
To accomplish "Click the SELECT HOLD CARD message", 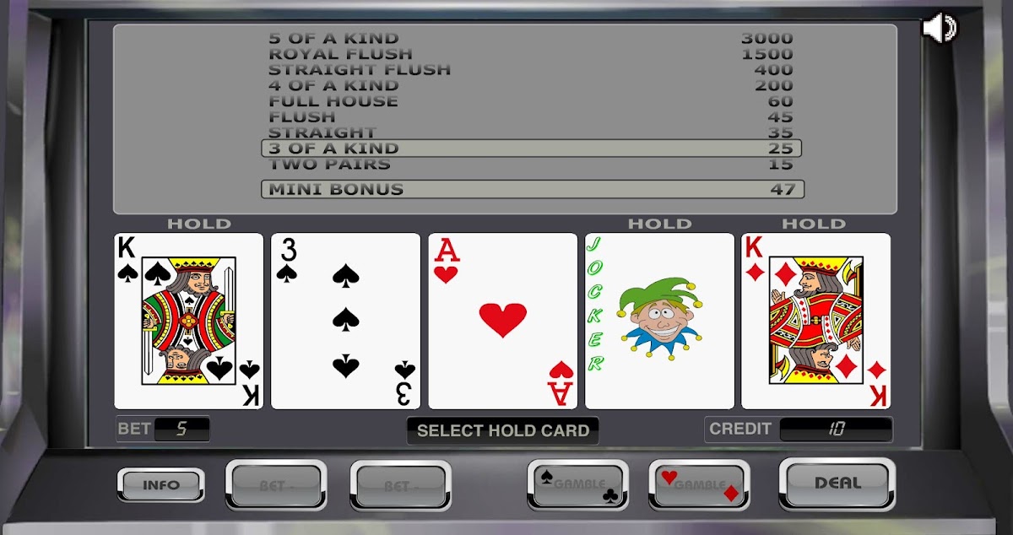I will coord(503,430).
